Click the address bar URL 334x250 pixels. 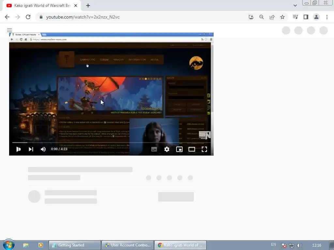point(83,17)
